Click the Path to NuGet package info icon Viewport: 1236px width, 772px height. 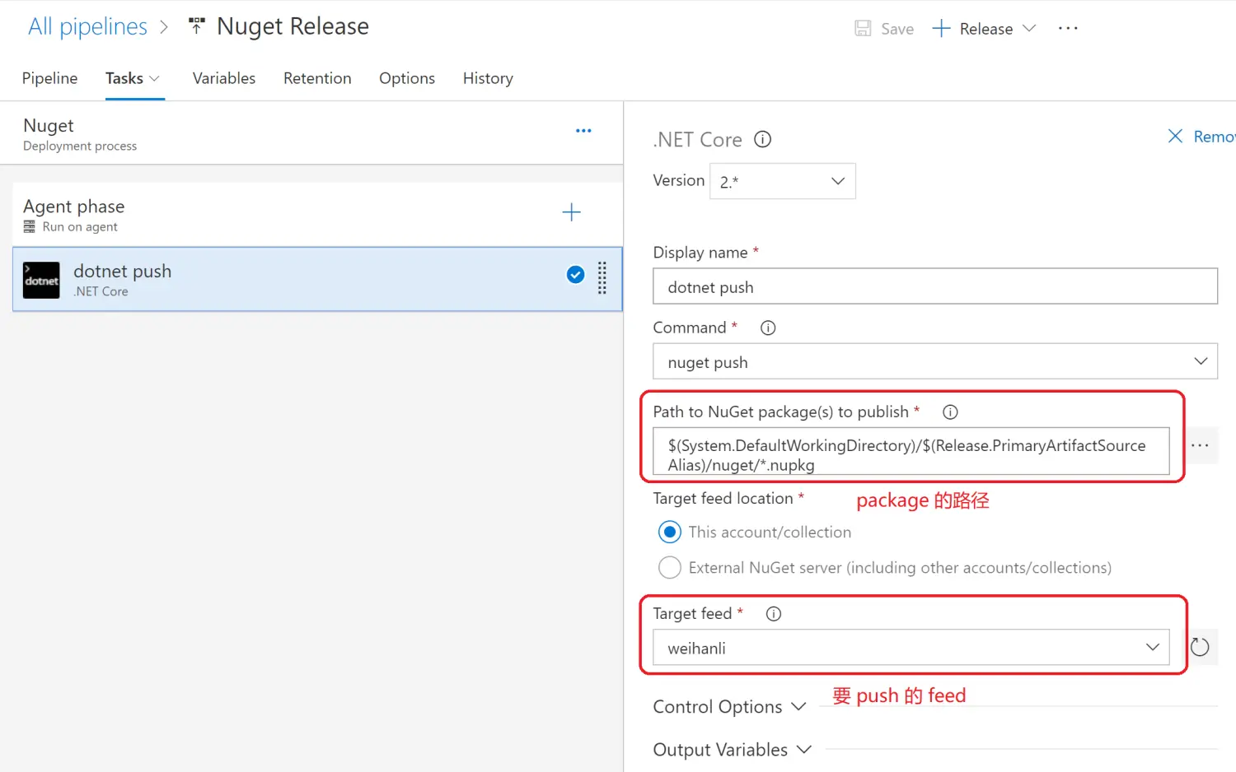[x=950, y=412]
